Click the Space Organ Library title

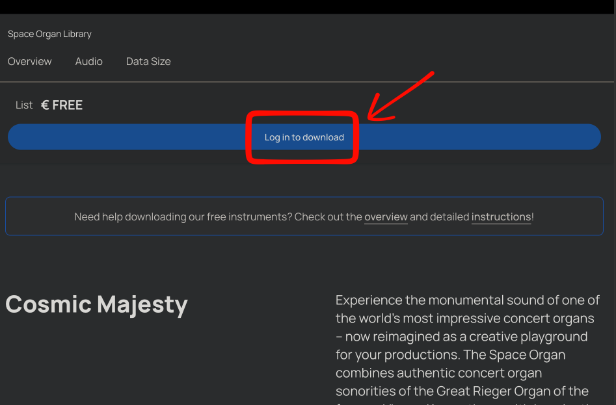pyautogui.click(x=49, y=34)
